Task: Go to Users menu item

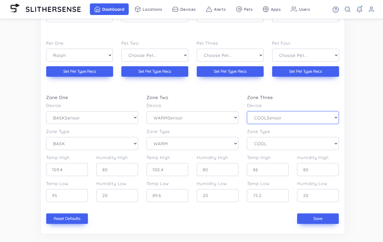Action: click(301, 9)
